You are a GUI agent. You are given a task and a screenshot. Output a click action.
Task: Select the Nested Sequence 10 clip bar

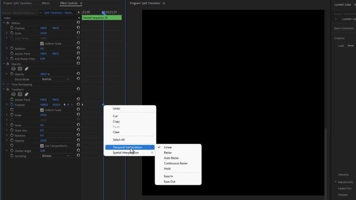[102, 18]
